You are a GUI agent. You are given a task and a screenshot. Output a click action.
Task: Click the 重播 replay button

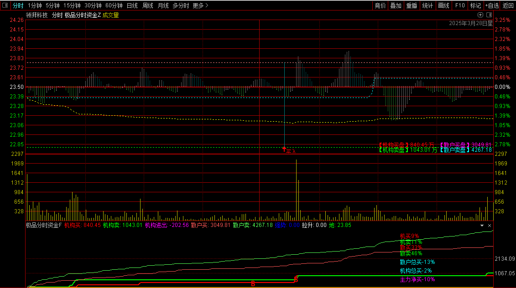click(412, 5)
